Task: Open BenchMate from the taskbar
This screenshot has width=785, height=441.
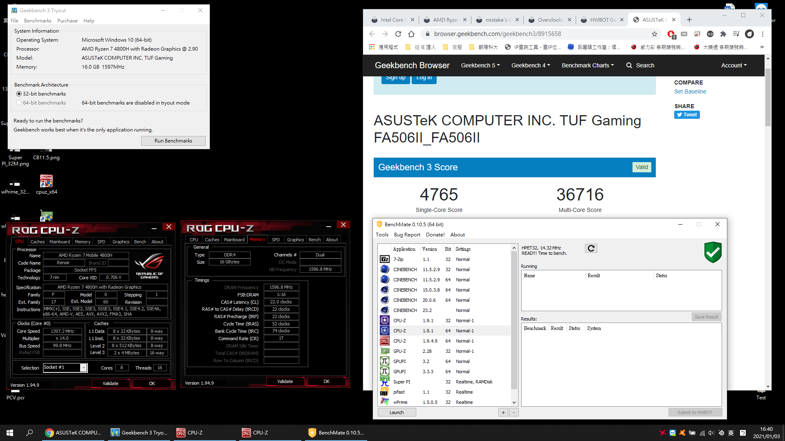Action: tap(336, 433)
